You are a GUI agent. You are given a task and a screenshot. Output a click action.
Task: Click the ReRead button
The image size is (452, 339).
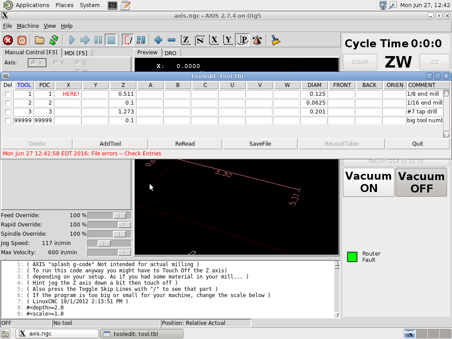[185, 144]
